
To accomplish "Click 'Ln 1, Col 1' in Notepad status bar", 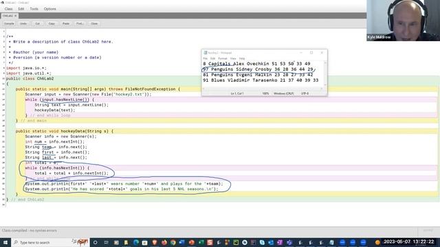I will tap(236, 93).
